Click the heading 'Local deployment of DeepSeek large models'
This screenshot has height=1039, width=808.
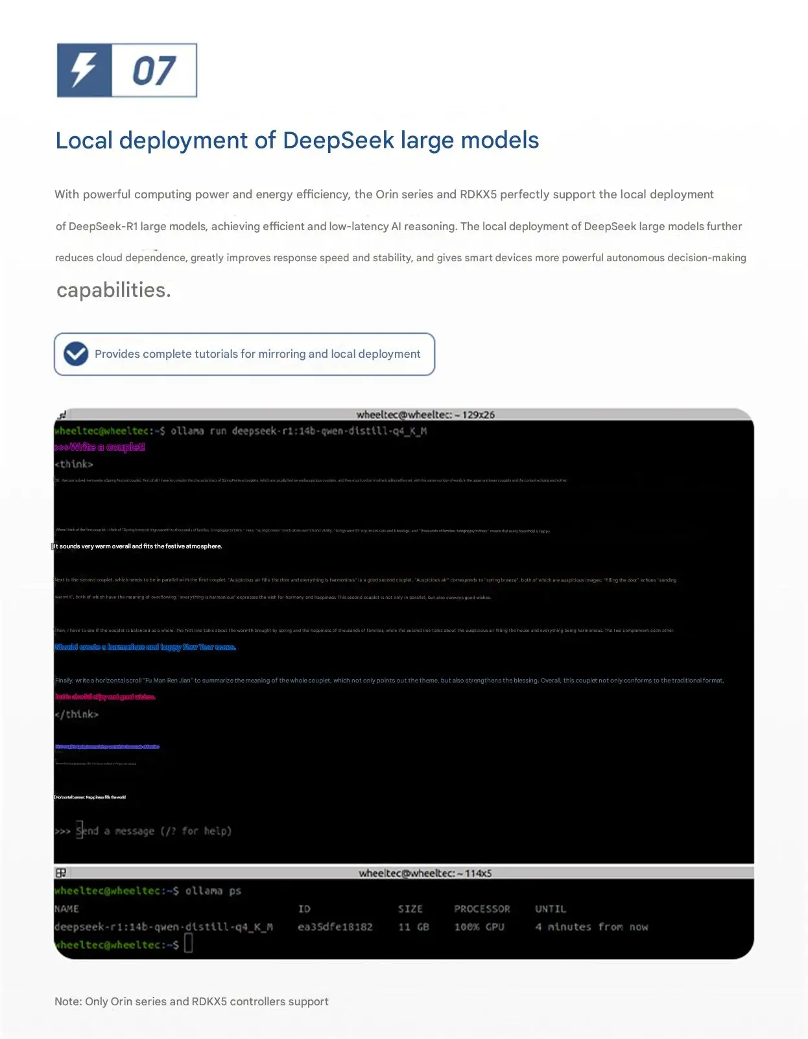(297, 140)
